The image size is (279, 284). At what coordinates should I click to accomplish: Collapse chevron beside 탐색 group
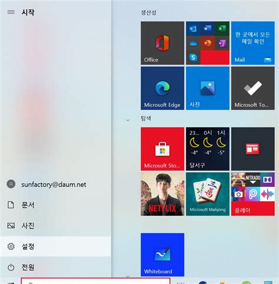click(x=128, y=120)
